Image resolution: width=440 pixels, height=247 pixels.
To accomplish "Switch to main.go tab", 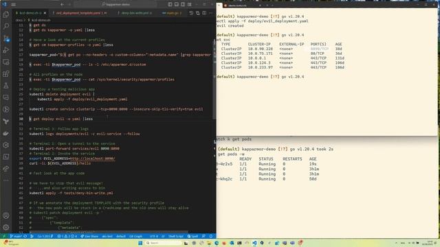I will click(x=172, y=13).
